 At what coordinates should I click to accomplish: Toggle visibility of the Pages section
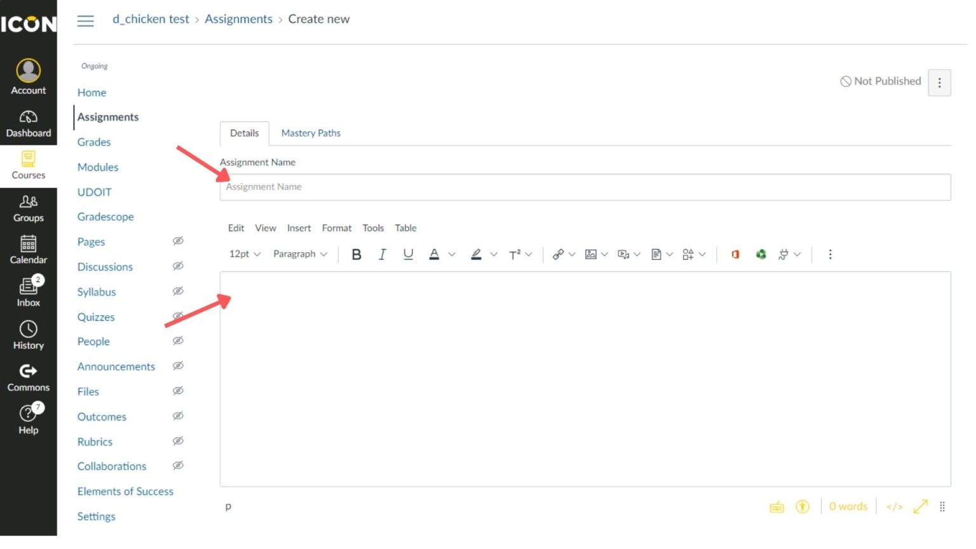pos(178,241)
